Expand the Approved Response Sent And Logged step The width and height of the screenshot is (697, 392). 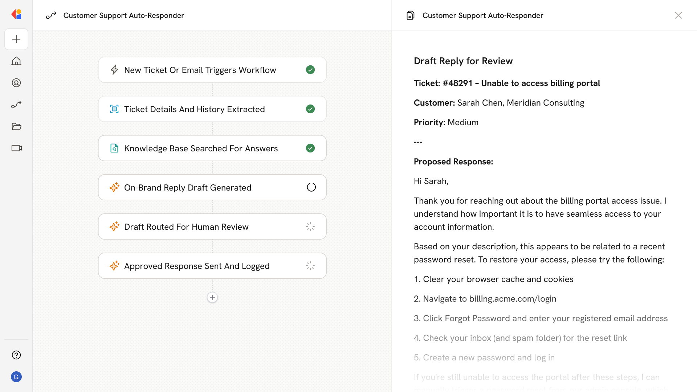[x=212, y=265]
